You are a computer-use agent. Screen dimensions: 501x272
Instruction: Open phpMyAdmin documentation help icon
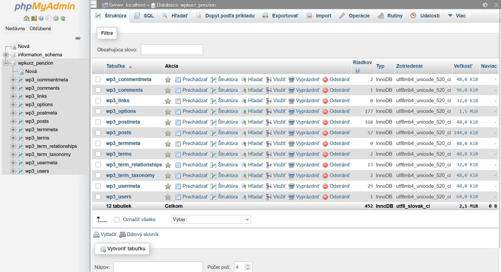coord(41,18)
